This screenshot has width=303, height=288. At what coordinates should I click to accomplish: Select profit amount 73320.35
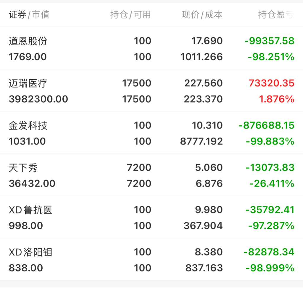click(x=272, y=83)
